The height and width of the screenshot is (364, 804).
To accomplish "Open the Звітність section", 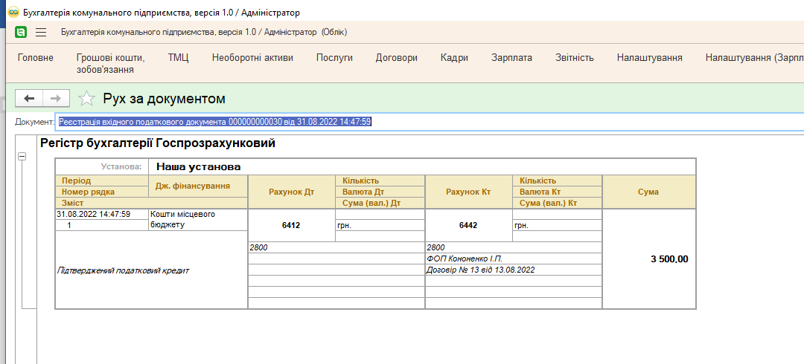I will click(x=574, y=58).
